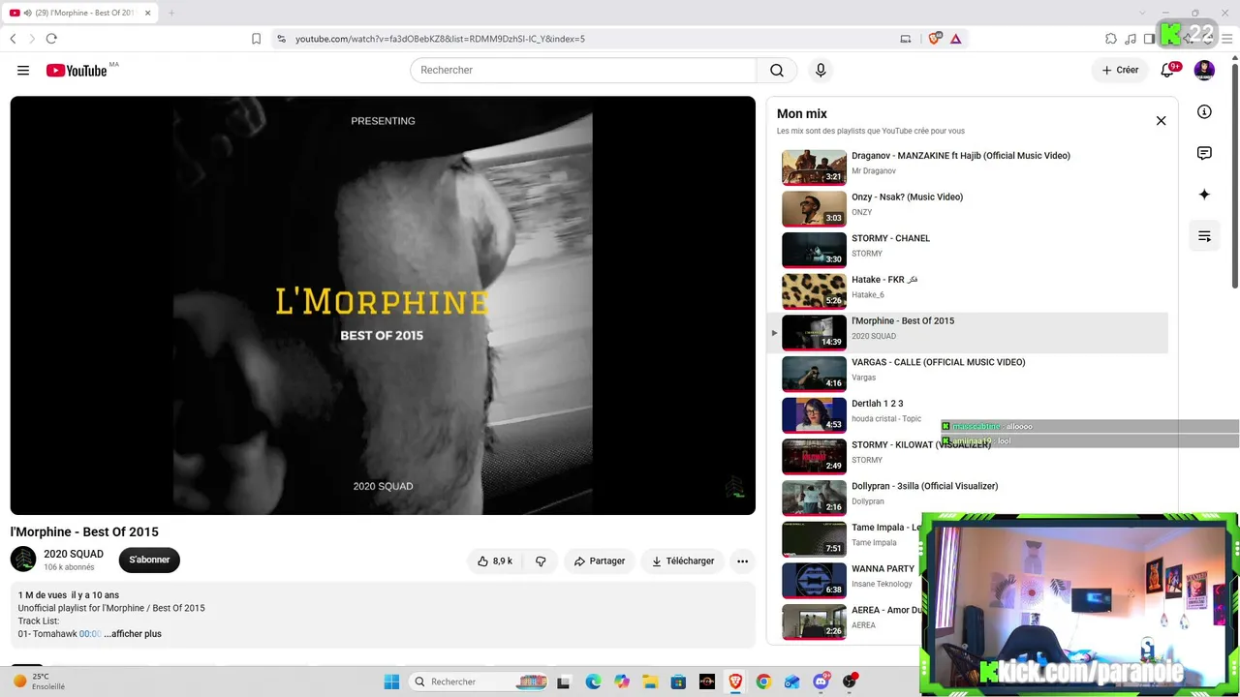Click the sparkle Ask icon in sidebar
Screen dimensions: 1240x697
[1204, 195]
